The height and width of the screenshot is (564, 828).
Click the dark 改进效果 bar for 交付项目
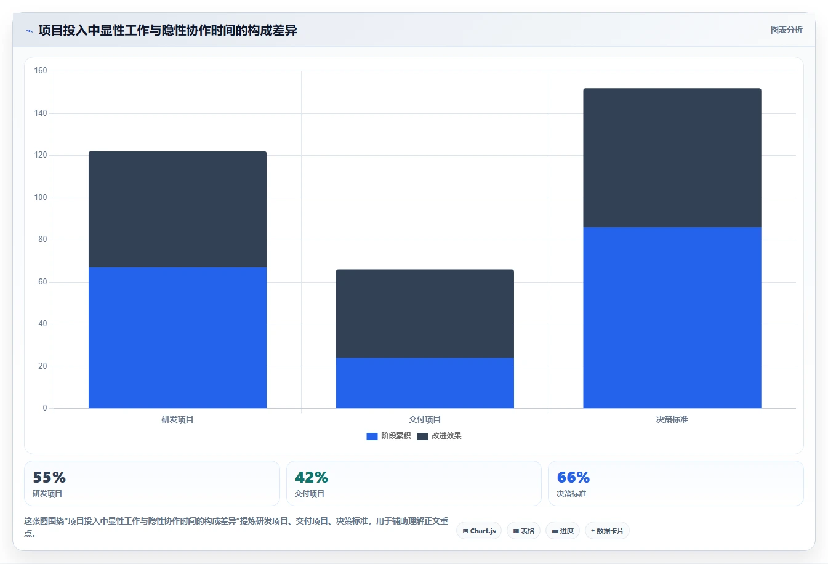pos(425,313)
